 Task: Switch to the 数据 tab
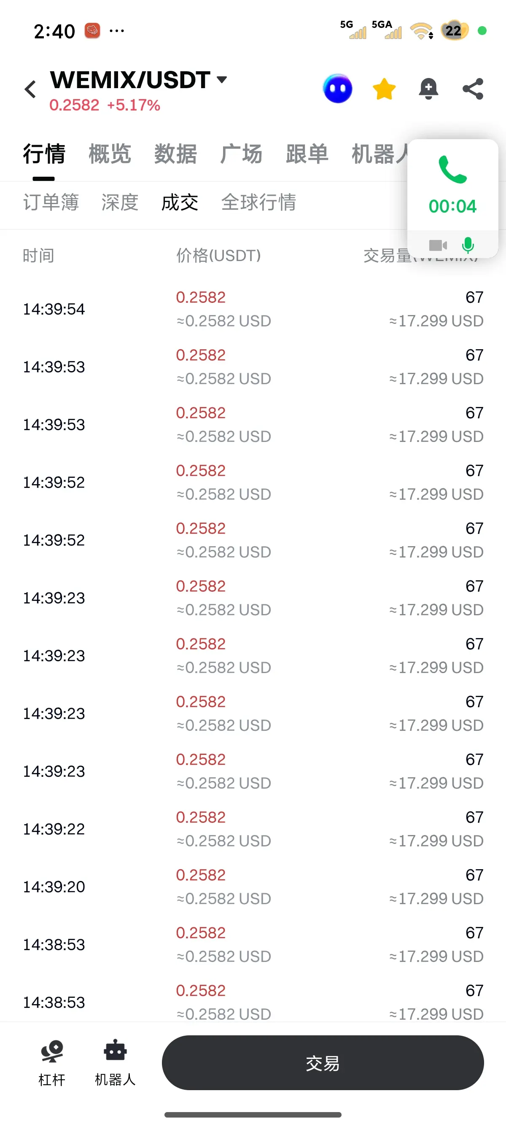click(175, 154)
